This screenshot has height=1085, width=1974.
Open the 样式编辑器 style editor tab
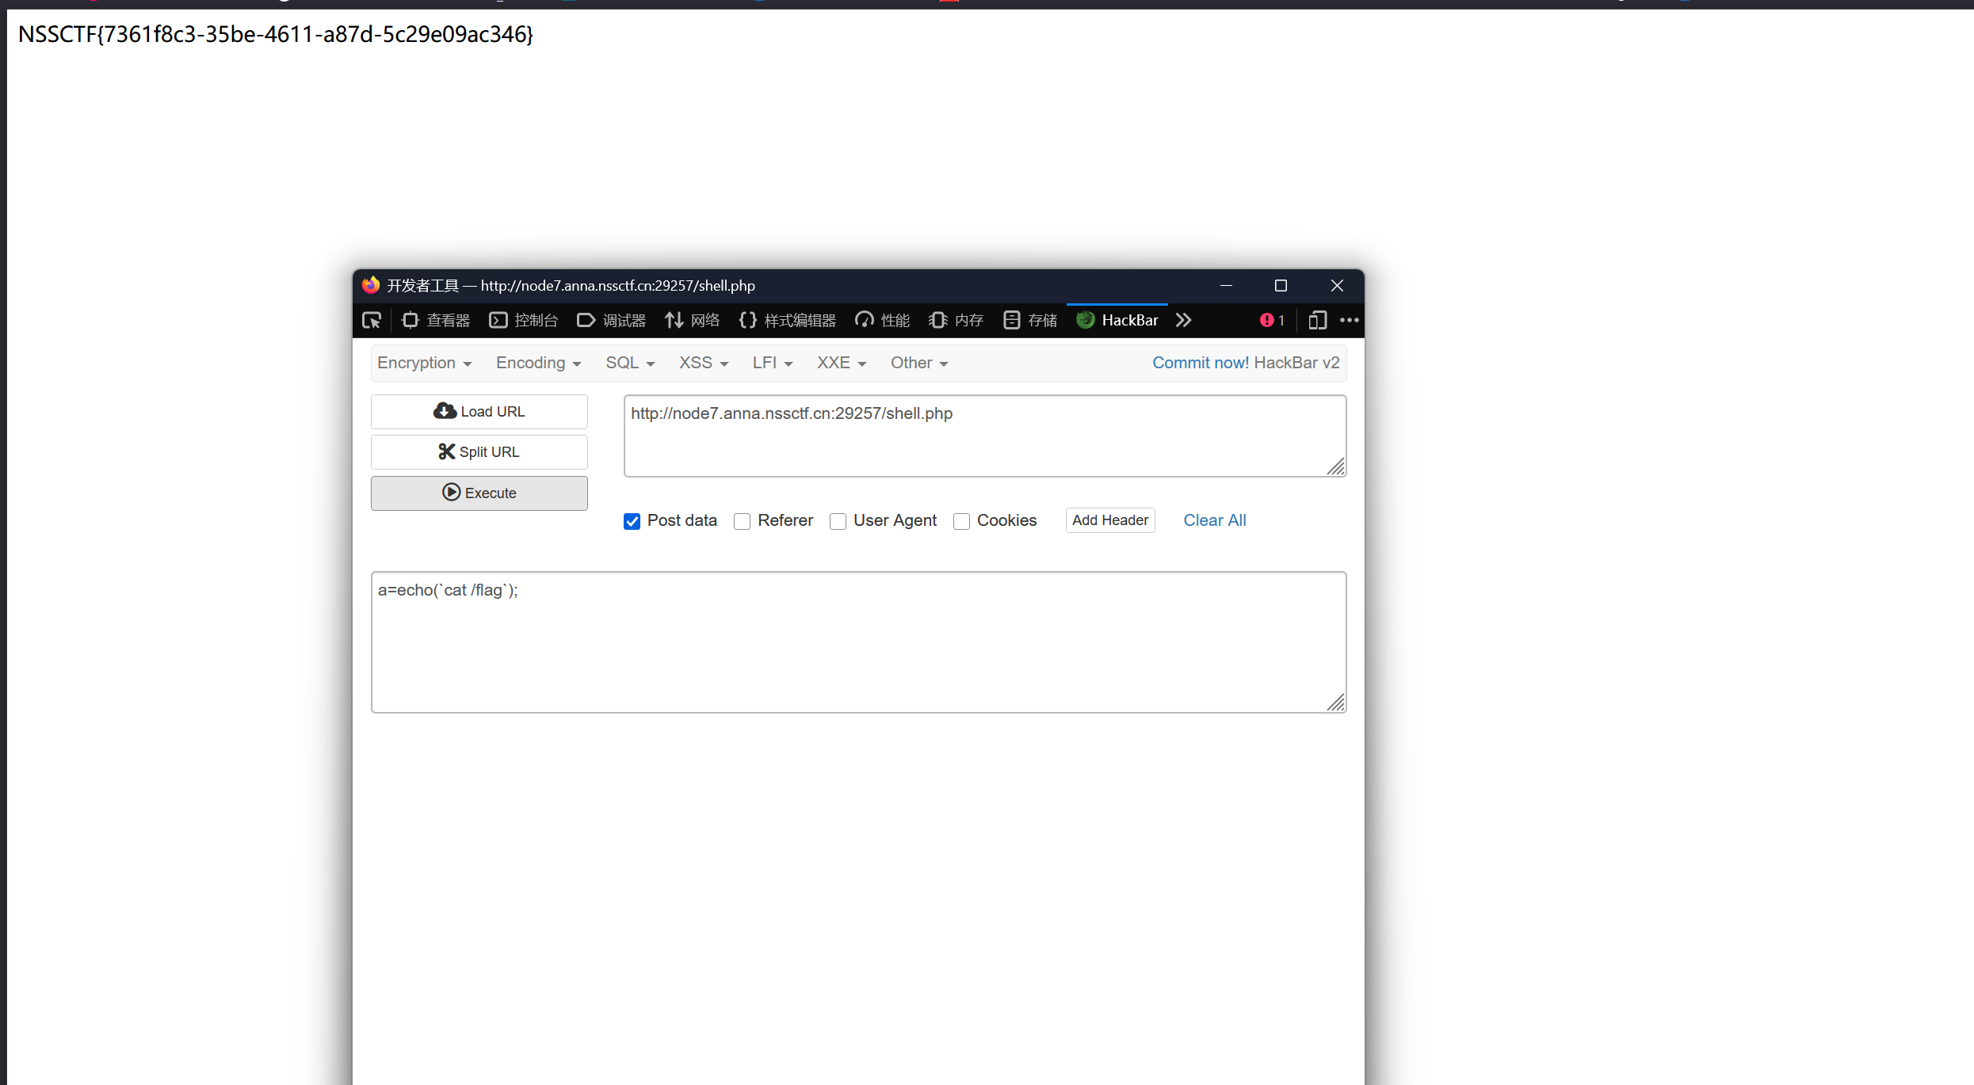[788, 321]
